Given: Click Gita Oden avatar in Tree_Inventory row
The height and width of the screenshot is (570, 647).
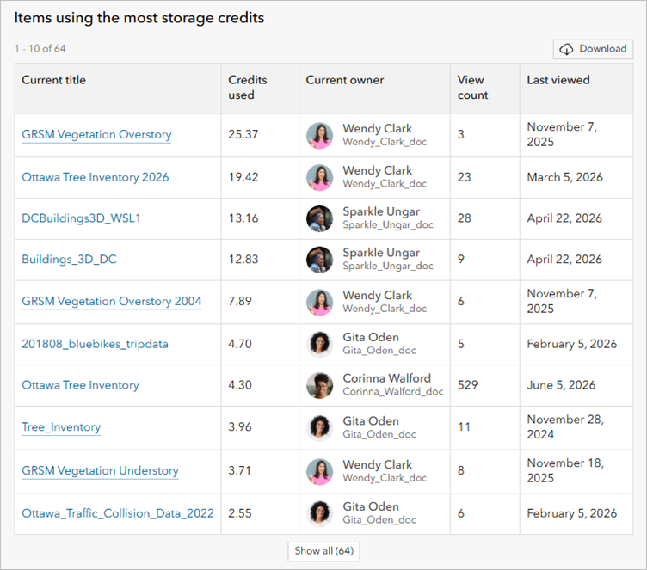Looking at the screenshot, I should [320, 427].
